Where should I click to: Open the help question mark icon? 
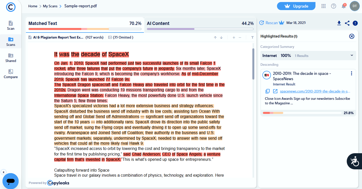click(334, 6)
